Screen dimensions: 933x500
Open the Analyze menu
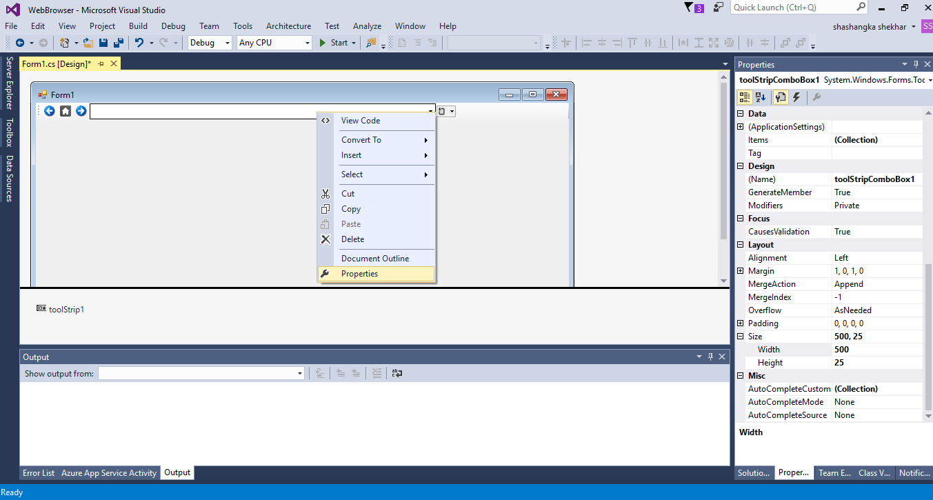[x=367, y=26]
